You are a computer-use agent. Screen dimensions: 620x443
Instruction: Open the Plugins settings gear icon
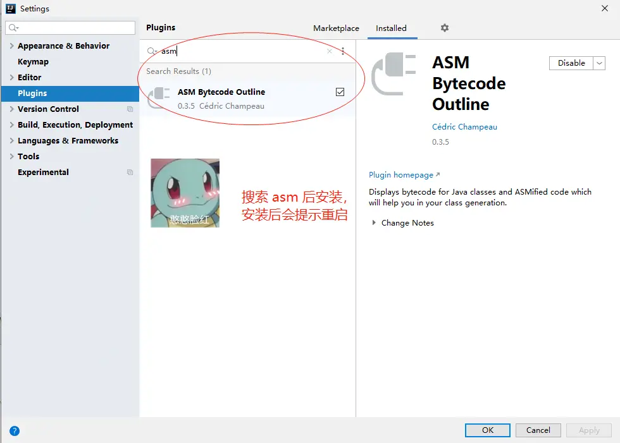[x=444, y=28]
